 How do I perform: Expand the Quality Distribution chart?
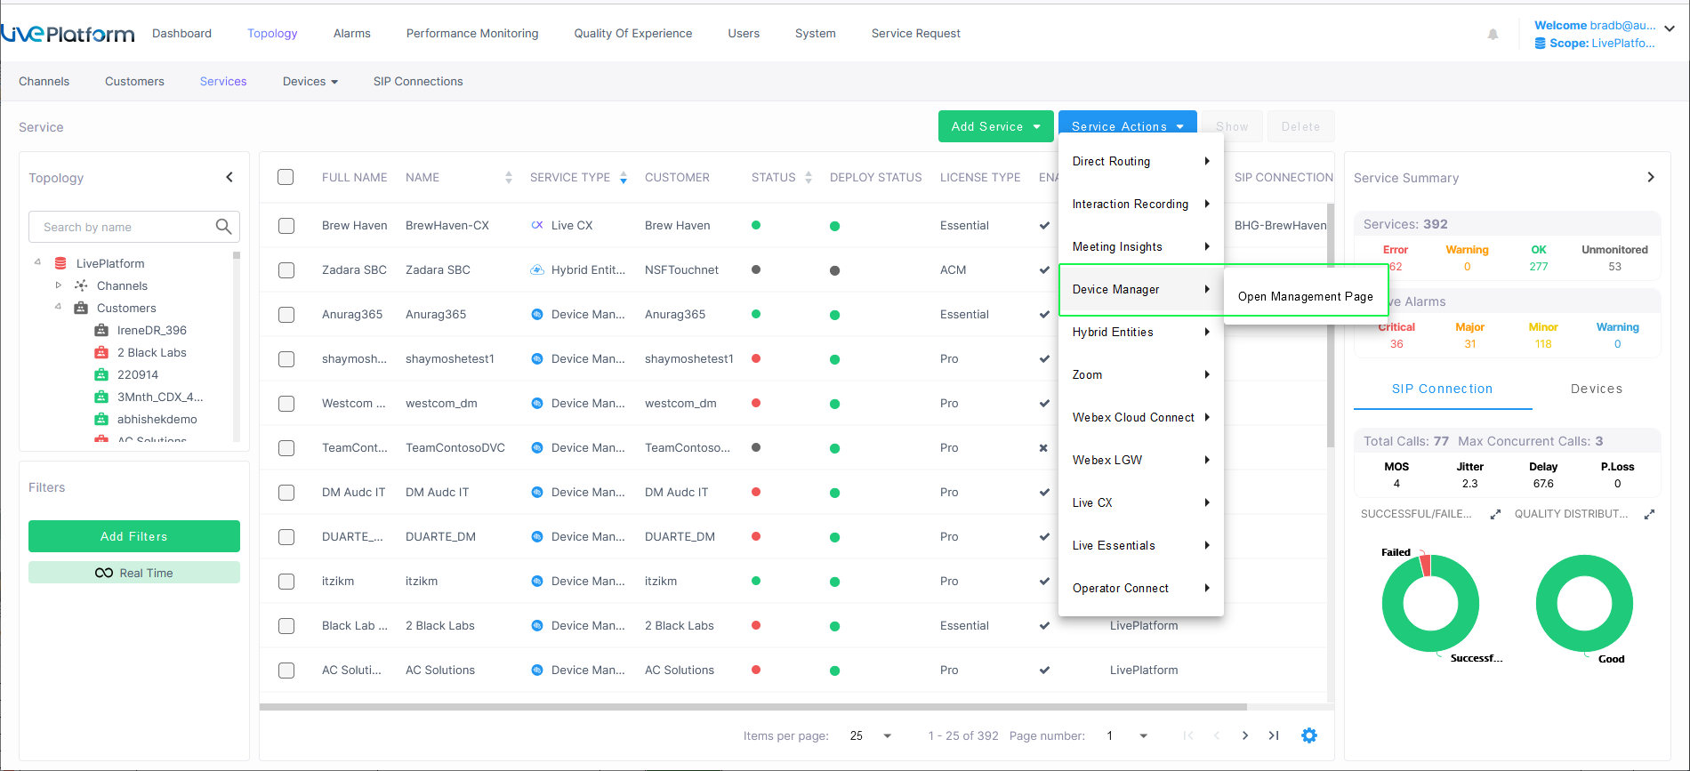pyautogui.click(x=1649, y=514)
